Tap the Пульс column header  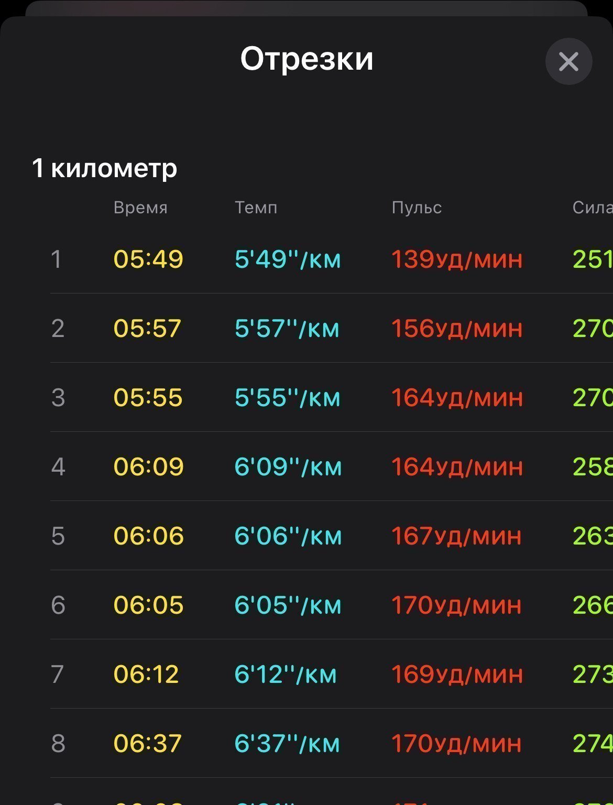tap(417, 208)
